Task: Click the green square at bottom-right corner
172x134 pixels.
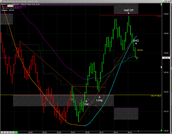Action: tap(161, 130)
